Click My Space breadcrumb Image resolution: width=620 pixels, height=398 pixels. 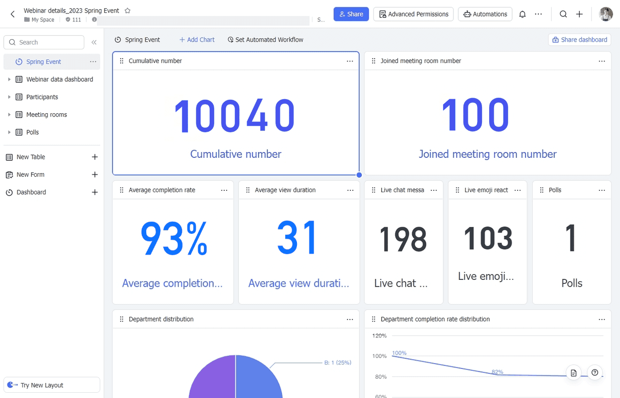click(x=39, y=20)
